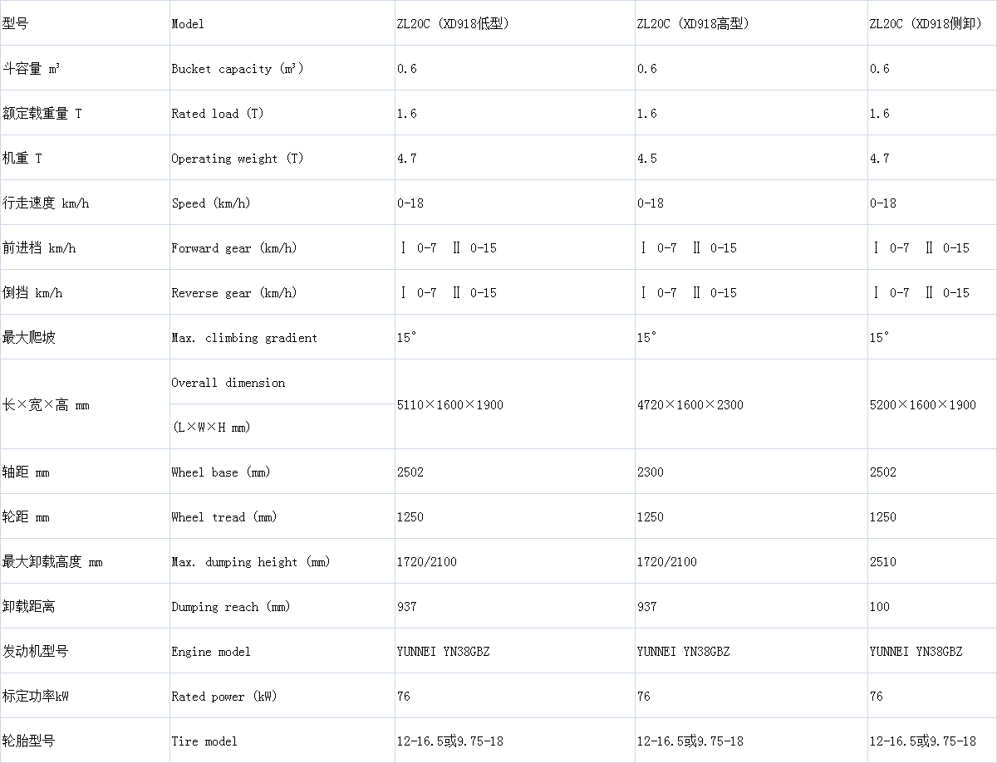Click the 'Rated load (T)' label
Image resolution: width=997 pixels, height=763 pixels.
(x=218, y=114)
